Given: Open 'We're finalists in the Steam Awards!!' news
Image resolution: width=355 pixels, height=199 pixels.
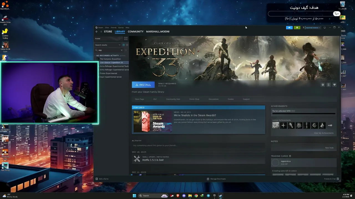Looking at the screenshot, I should coord(195,116).
